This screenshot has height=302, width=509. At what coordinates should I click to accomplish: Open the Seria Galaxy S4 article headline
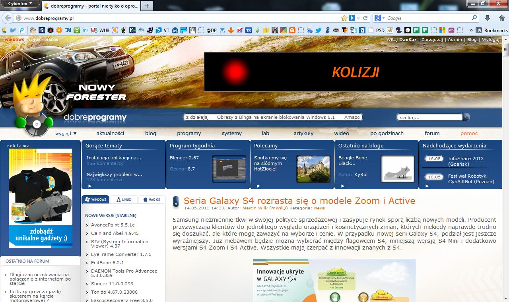[299, 201]
